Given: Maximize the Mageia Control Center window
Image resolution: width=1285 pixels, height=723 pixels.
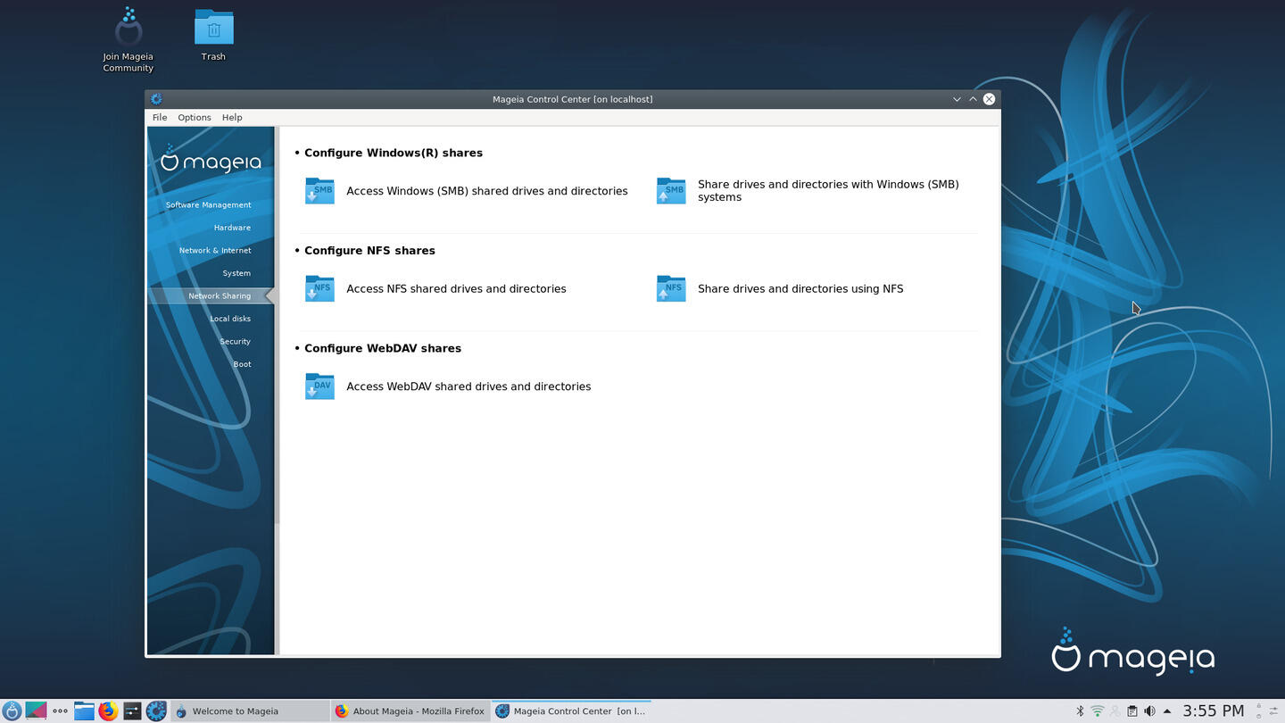Looking at the screenshot, I should [973, 99].
